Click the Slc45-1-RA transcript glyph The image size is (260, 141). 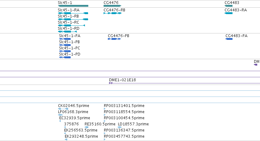(73, 13)
